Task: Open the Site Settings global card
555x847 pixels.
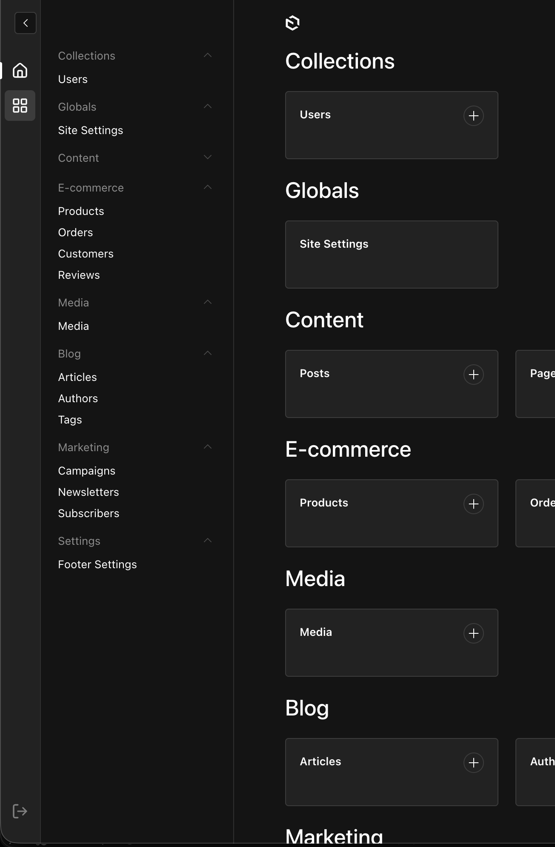Action: [392, 255]
